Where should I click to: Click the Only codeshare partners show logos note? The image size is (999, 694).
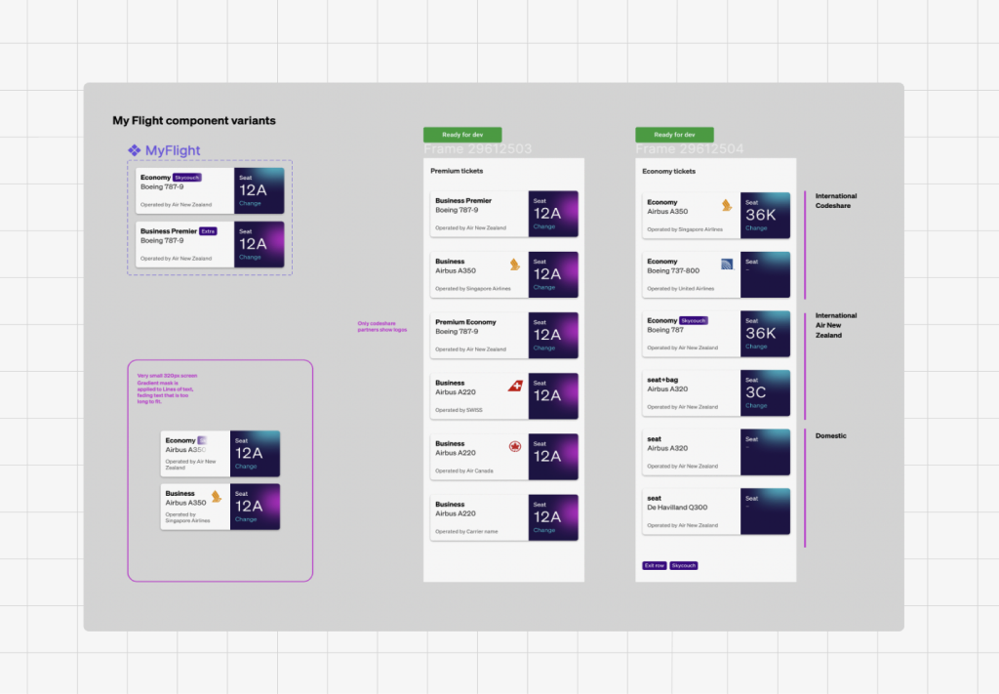coord(382,326)
